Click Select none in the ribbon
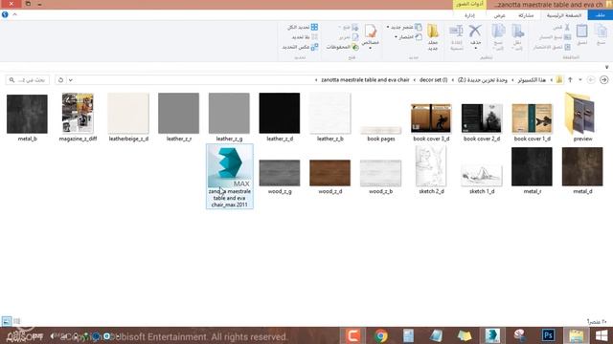 305,37
